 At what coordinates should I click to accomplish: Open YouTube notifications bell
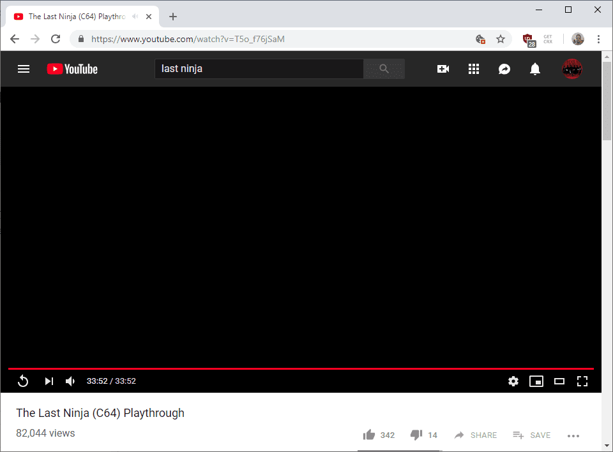click(535, 69)
